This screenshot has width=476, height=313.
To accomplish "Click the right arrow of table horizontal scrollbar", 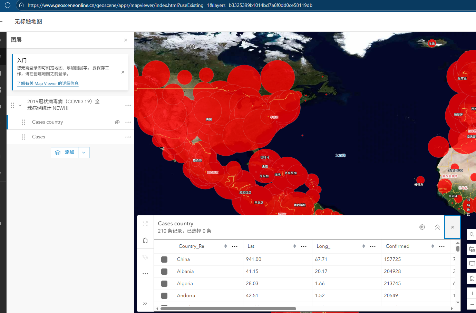I will (452, 309).
